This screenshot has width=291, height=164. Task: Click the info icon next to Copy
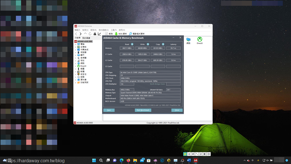click(x=163, y=44)
